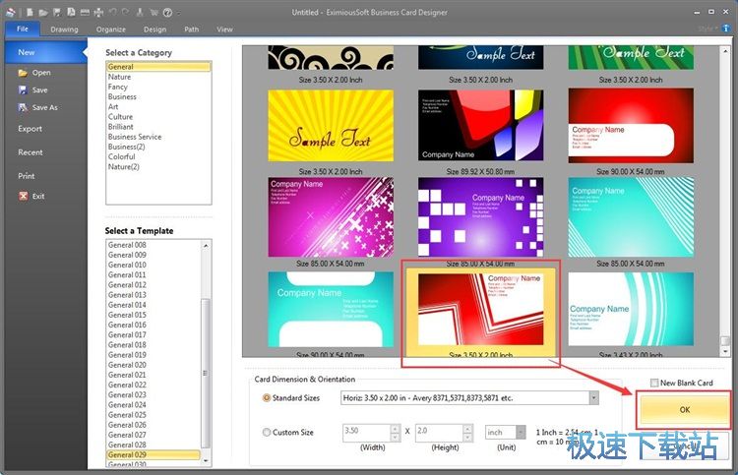Click the Width input field showing 3.50
This screenshot has height=475, width=738.
pos(367,432)
